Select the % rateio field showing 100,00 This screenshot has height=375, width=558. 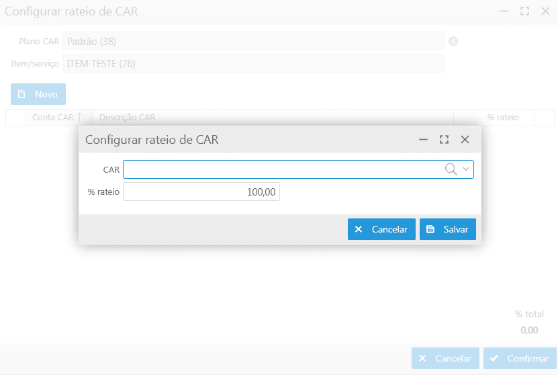click(x=201, y=192)
